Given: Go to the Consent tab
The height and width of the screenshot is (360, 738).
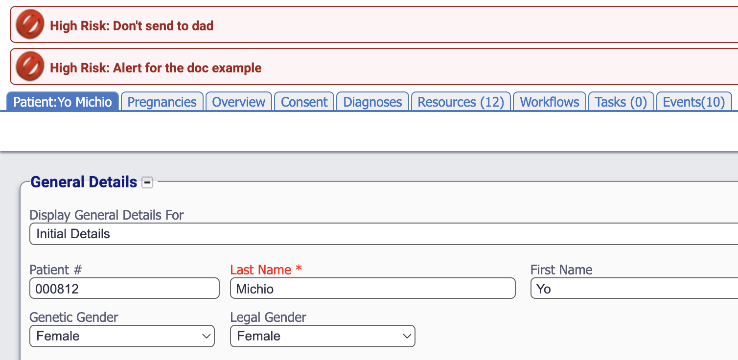Looking at the screenshot, I should (304, 102).
